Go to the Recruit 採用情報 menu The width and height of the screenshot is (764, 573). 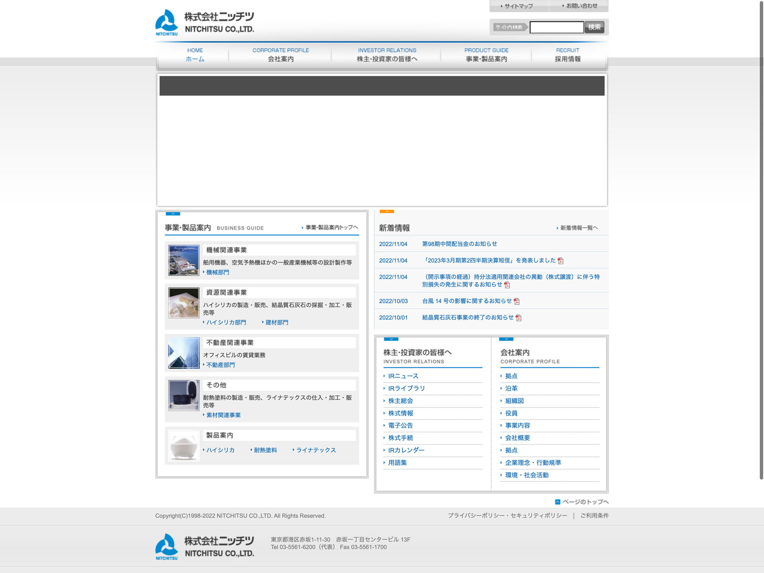coord(567,55)
